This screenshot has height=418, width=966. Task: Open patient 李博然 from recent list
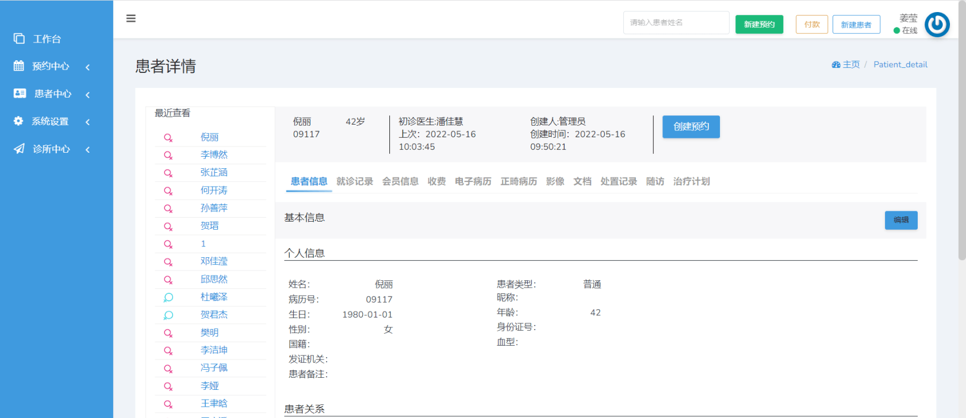(214, 155)
